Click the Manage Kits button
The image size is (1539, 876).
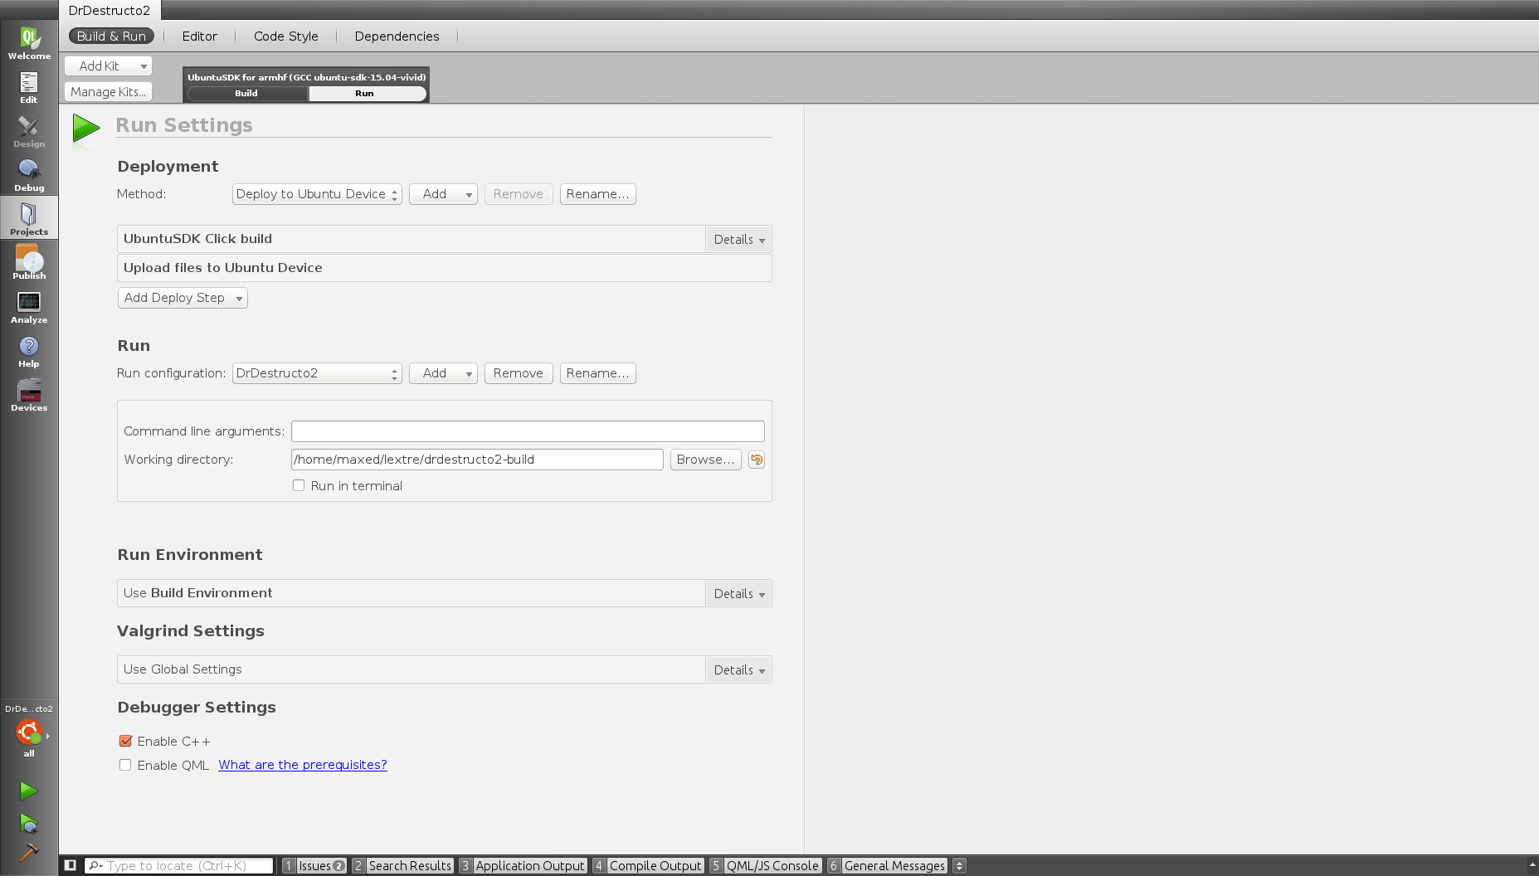point(108,91)
